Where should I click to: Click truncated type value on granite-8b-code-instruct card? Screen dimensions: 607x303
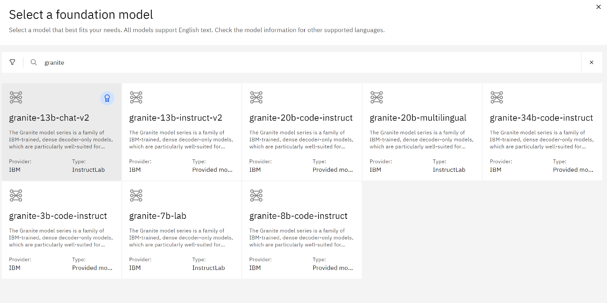333,268
